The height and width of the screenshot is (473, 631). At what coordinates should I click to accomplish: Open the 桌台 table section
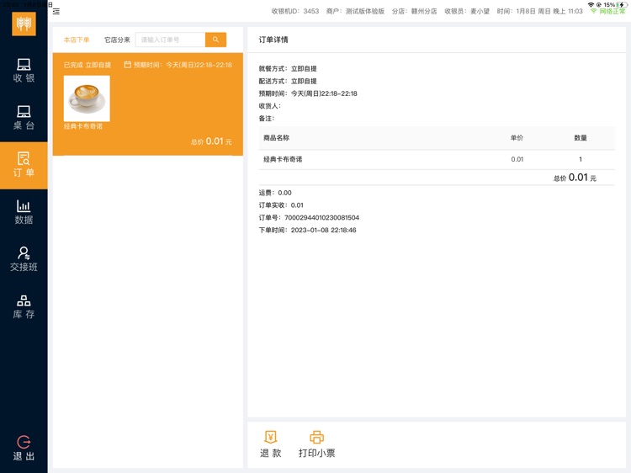click(x=24, y=118)
